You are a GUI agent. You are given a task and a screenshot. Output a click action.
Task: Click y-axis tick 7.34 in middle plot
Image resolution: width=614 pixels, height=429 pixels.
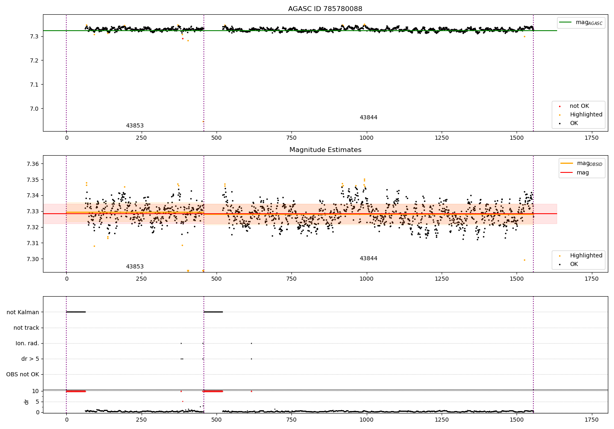click(33, 196)
